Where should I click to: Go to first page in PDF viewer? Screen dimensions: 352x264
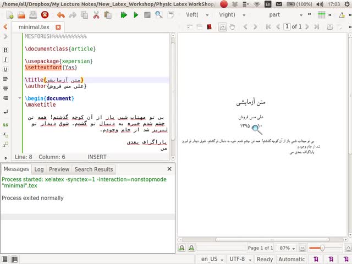[268, 27]
